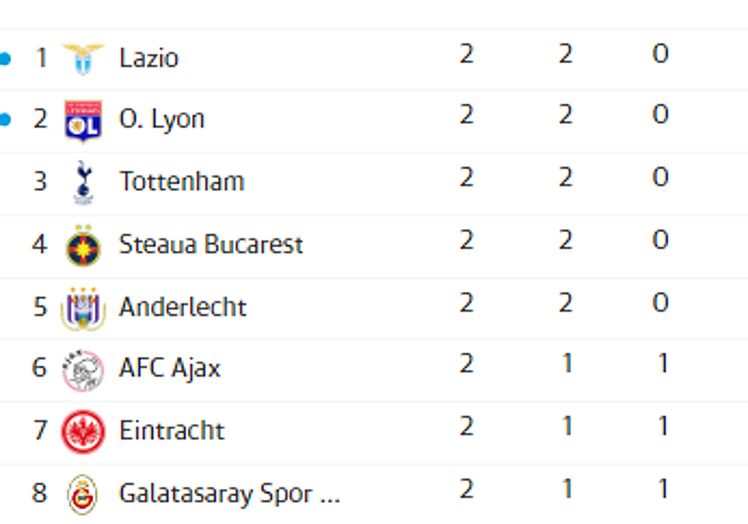
Task: Open the Eintracht team link
Action: [171, 431]
